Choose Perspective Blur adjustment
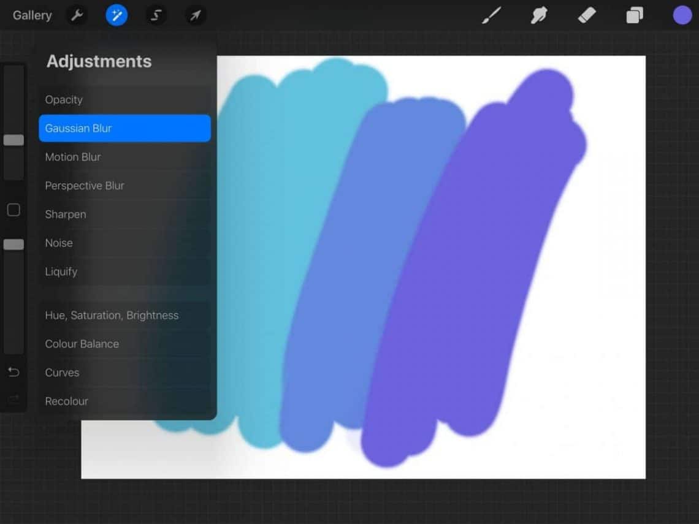Screen dimensions: 699x524 pyautogui.click(x=125, y=185)
